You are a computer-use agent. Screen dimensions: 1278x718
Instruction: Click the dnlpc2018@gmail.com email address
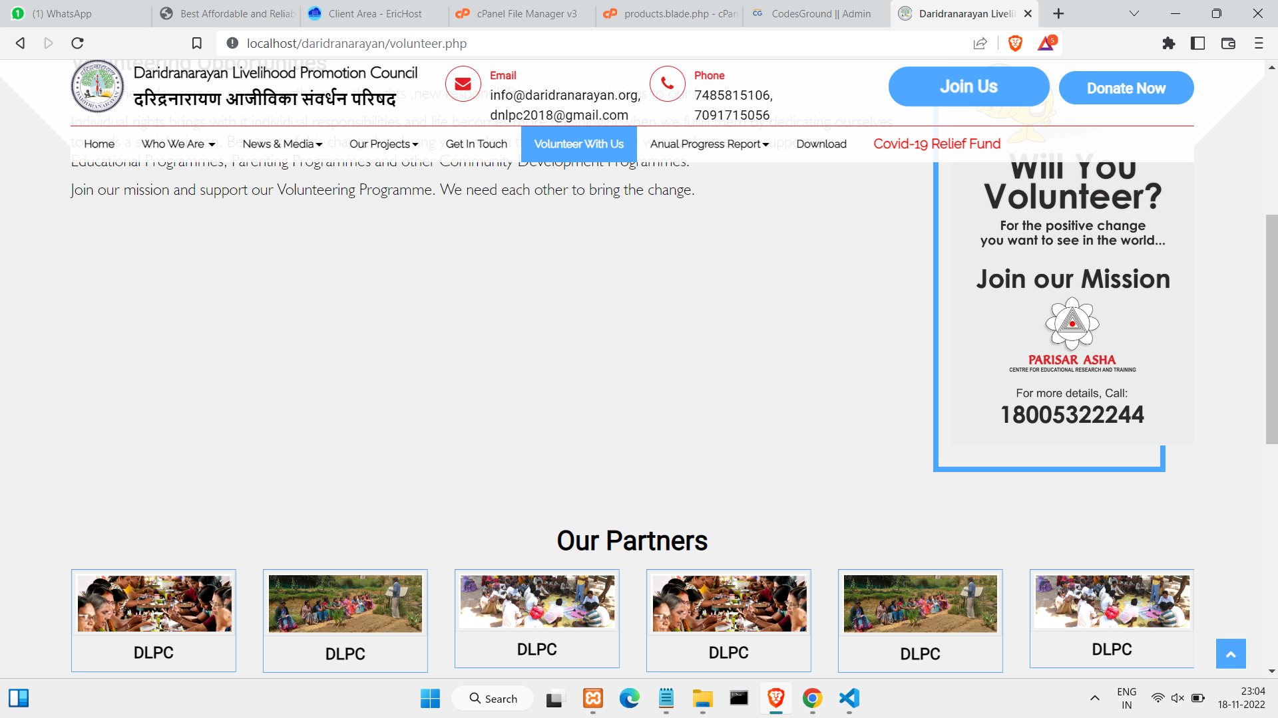tap(559, 116)
